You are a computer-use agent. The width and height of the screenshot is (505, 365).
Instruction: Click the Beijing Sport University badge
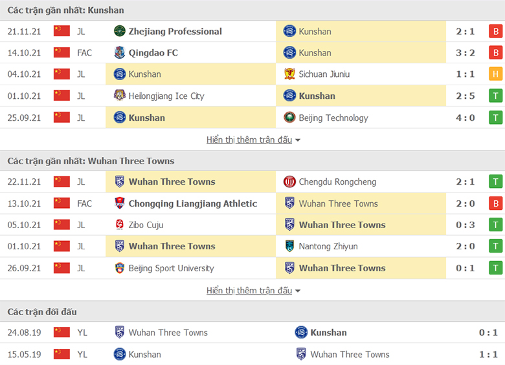pyautogui.click(x=120, y=268)
